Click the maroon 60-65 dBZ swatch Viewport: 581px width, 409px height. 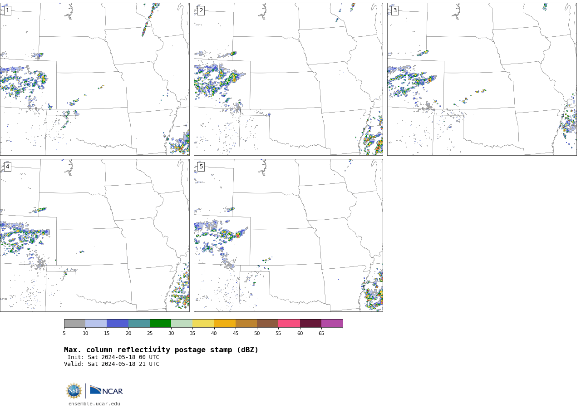[310, 323]
